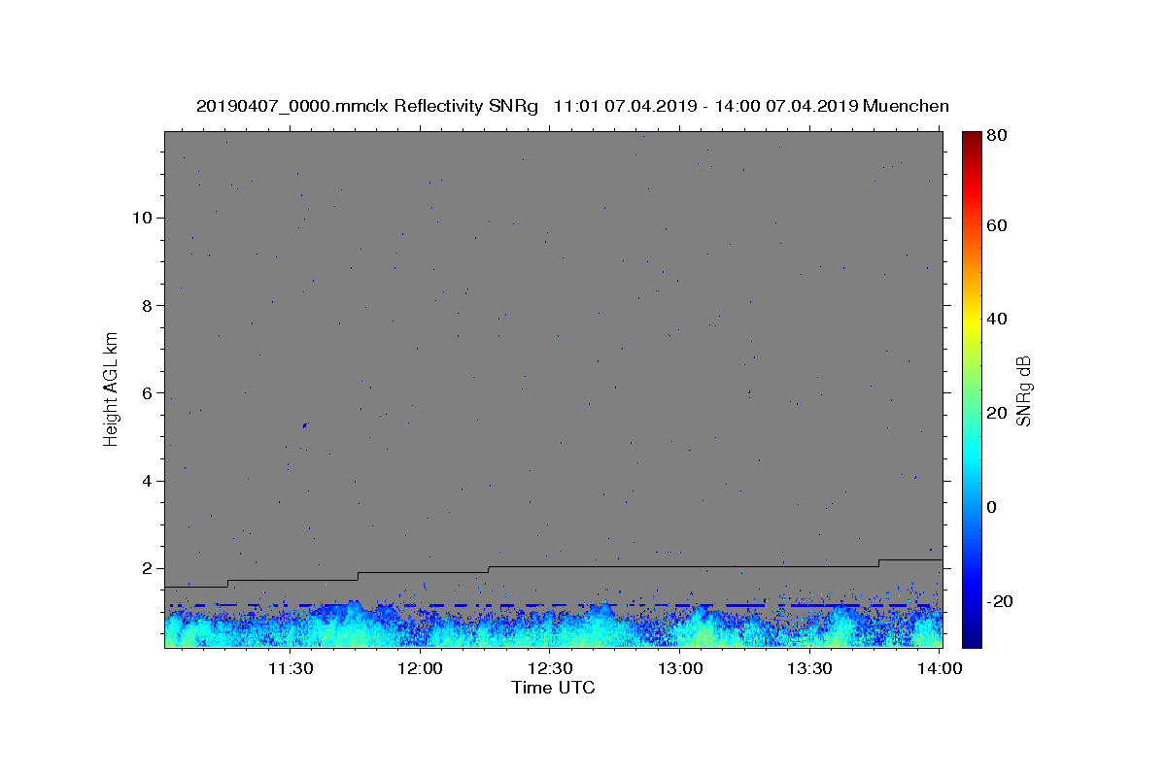Click the height axis label 2
Screen dimensions: 1166x777
148,568
